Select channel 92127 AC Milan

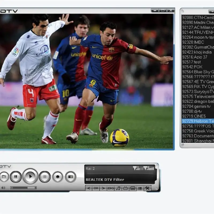[198, 28]
